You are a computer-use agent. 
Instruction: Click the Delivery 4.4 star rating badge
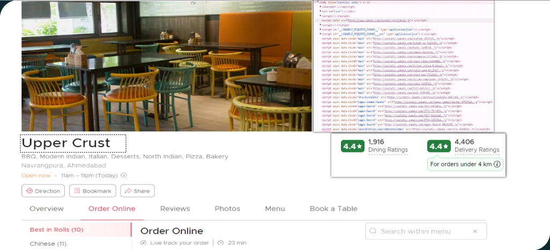[438, 146]
